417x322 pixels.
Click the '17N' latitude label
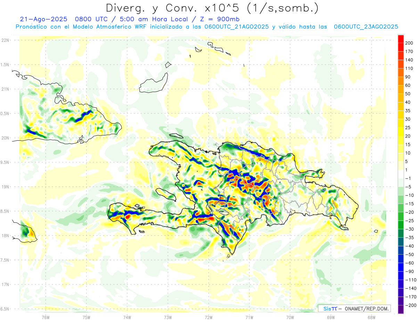[x=5, y=284]
